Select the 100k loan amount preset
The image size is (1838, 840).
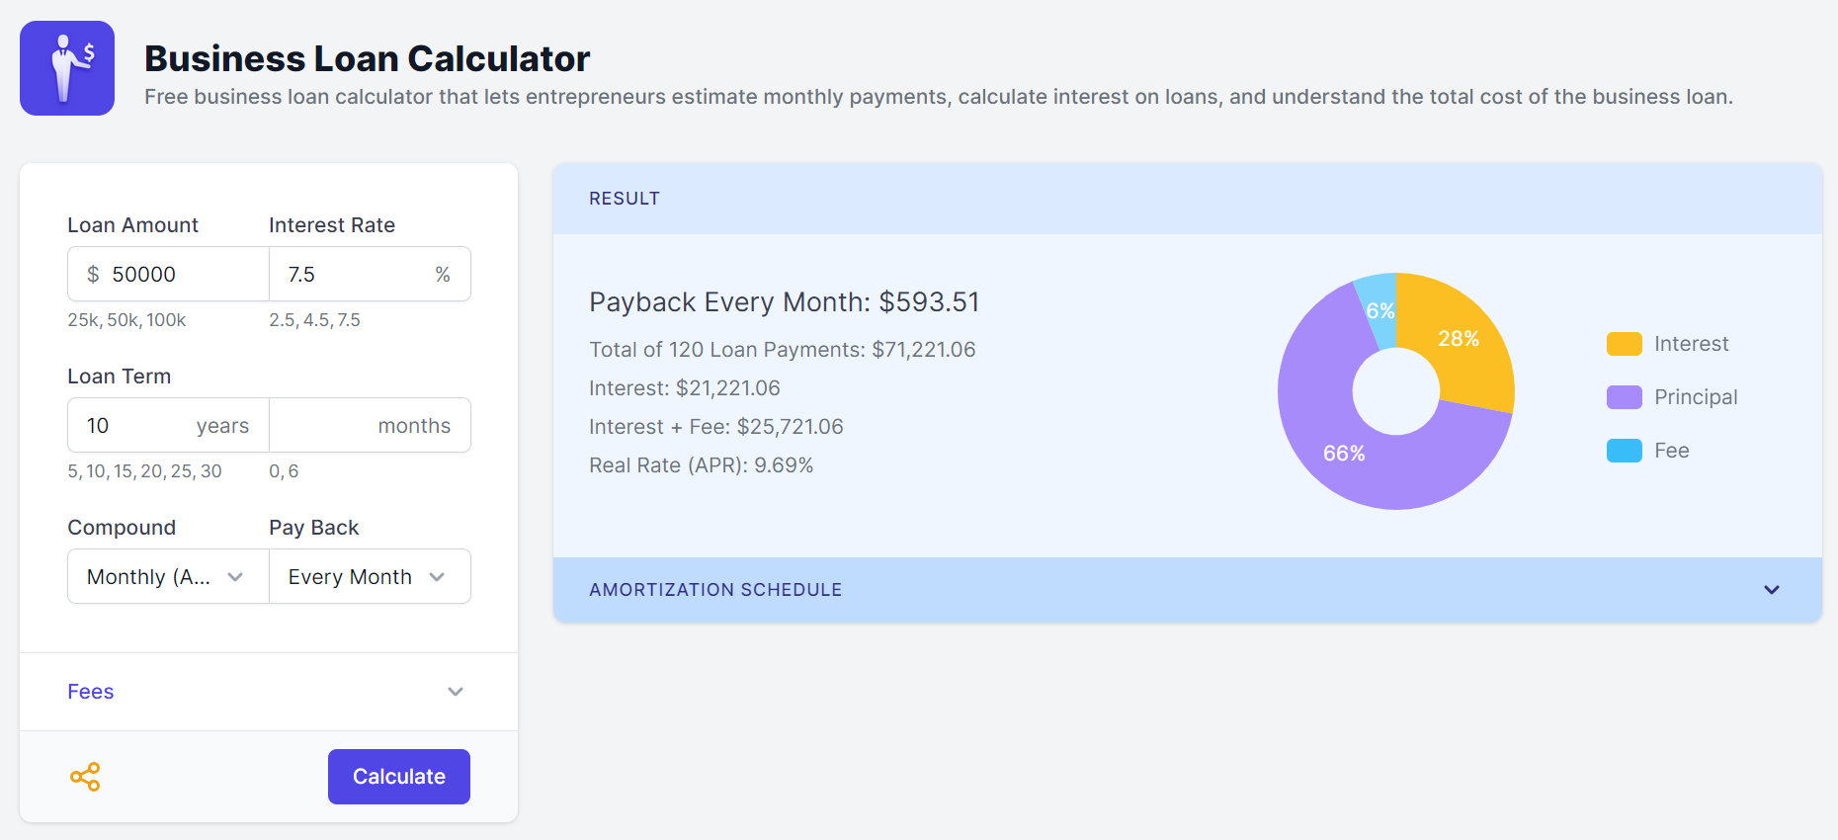tap(166, 320)
